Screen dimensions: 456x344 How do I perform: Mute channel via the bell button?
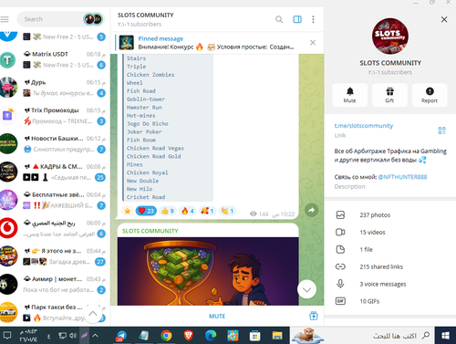pyautogui.click(x=350, y=95)
